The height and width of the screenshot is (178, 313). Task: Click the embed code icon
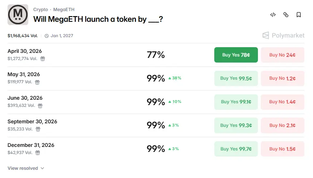pos(273,15)
